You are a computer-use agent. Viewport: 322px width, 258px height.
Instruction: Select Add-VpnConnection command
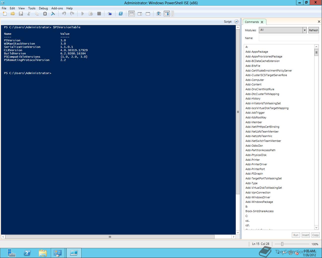coord(258,192)
